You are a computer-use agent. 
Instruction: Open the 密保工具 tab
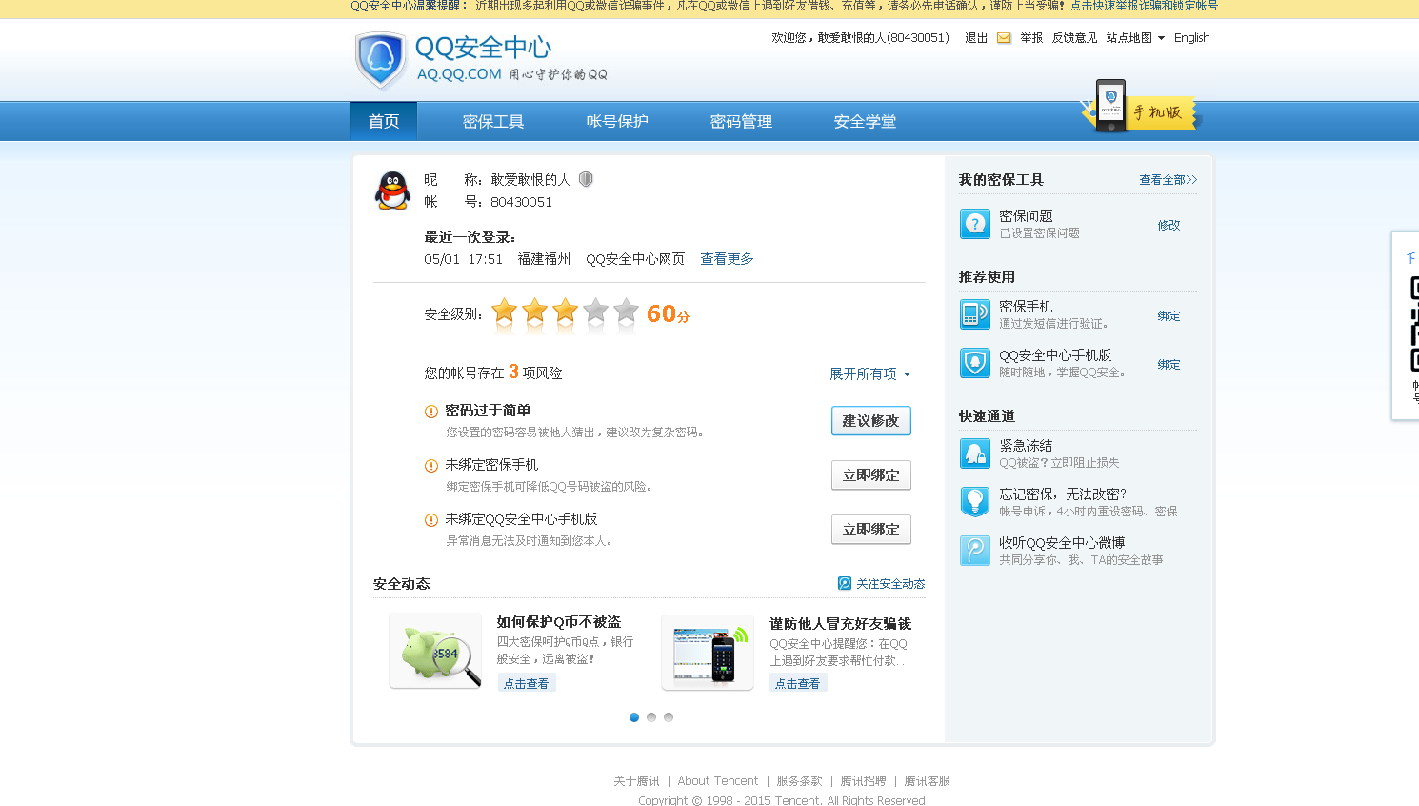coord(493,121)
